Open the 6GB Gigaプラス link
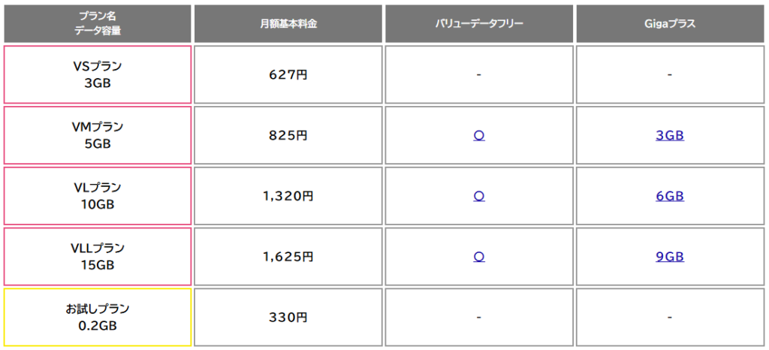 669,196
